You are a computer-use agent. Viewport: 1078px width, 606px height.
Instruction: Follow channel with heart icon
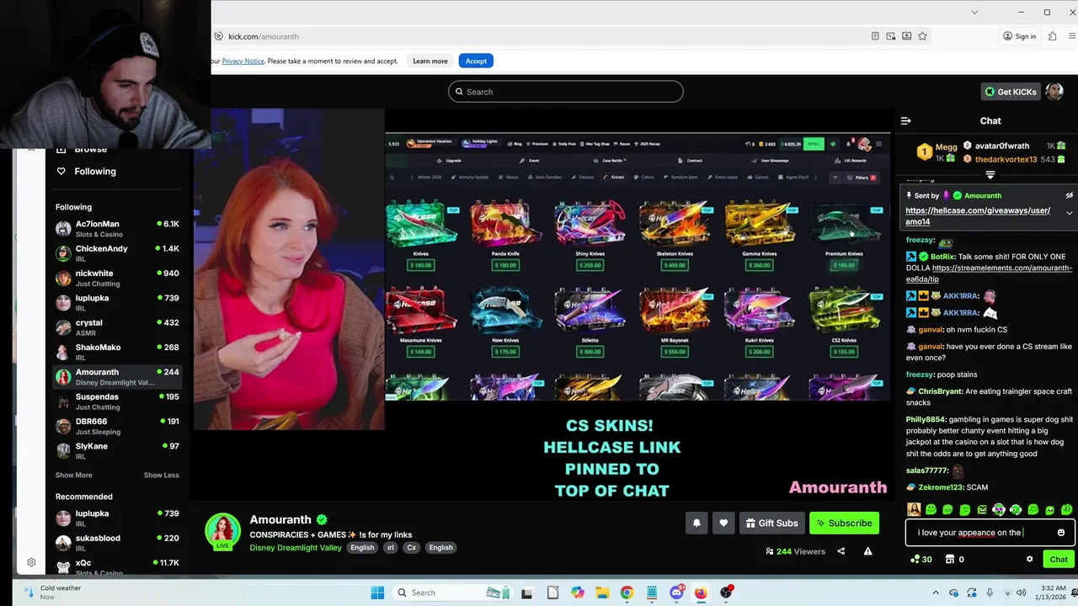click(x=723, y=523)
